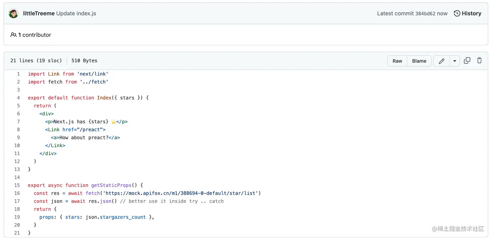Click the History clock icon in the header
The width and height of the screenshot is (491, 239).
[457, 13]
